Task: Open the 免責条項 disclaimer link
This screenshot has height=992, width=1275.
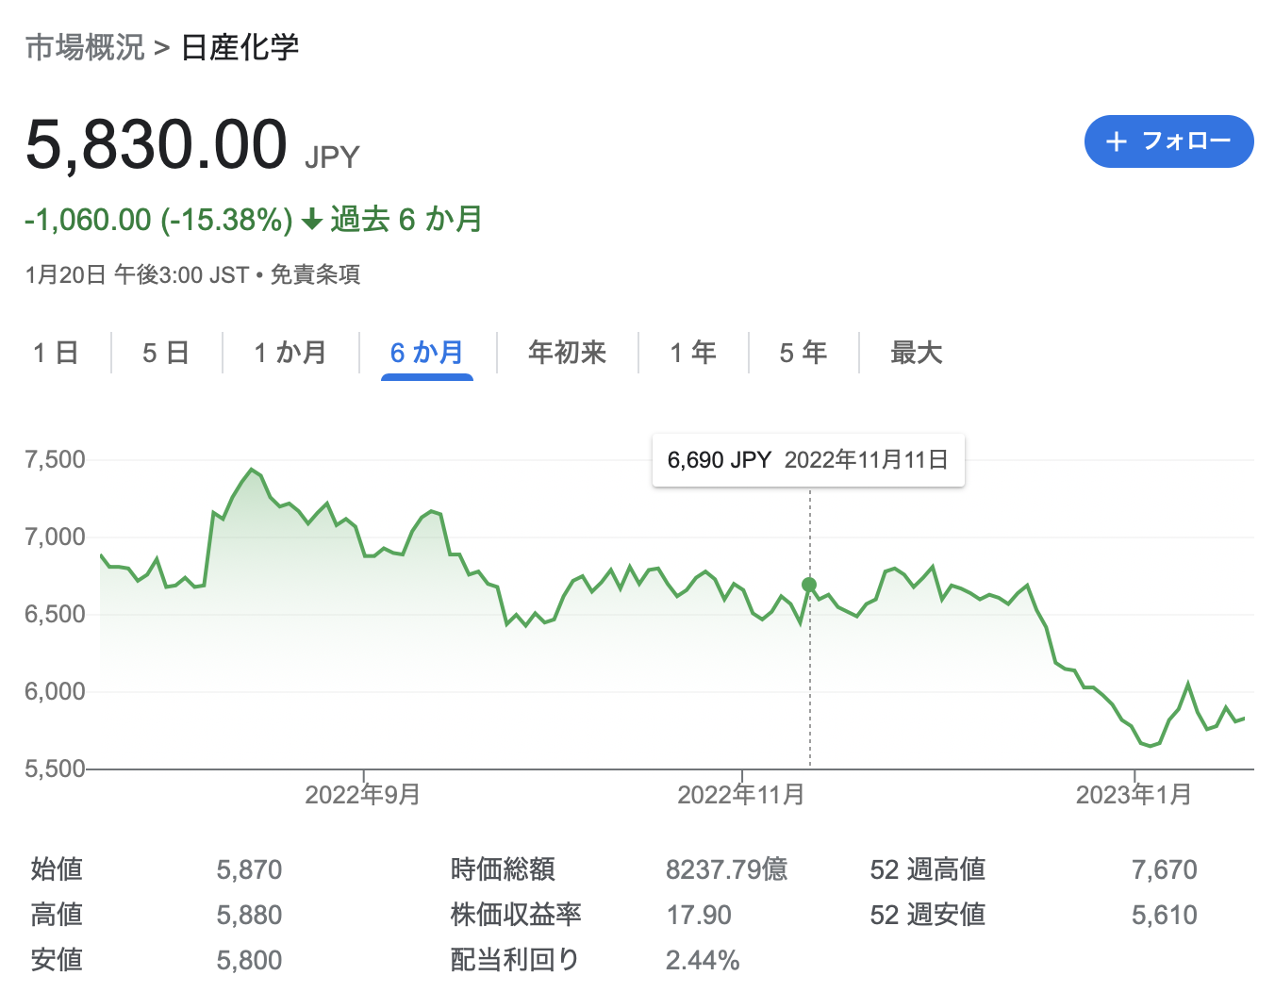Action: [315, 274]
